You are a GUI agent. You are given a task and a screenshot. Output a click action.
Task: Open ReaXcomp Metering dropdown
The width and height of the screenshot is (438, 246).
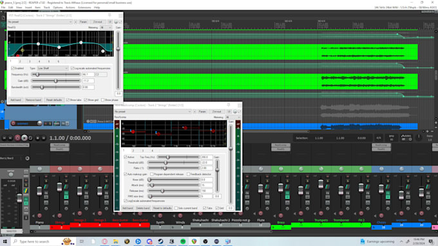(233, 118)
